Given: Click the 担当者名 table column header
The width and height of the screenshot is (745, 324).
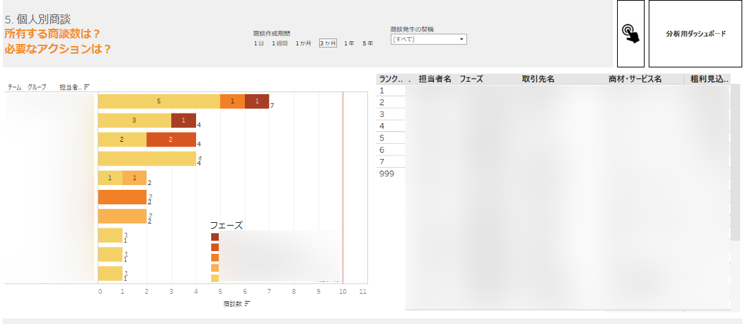Looking at the screenshot, I should coord(435,79).
